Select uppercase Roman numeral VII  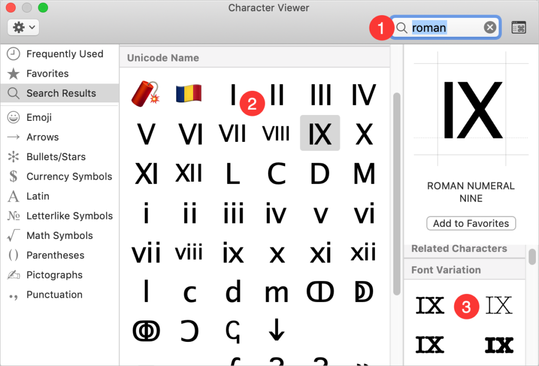click(233, 133)
